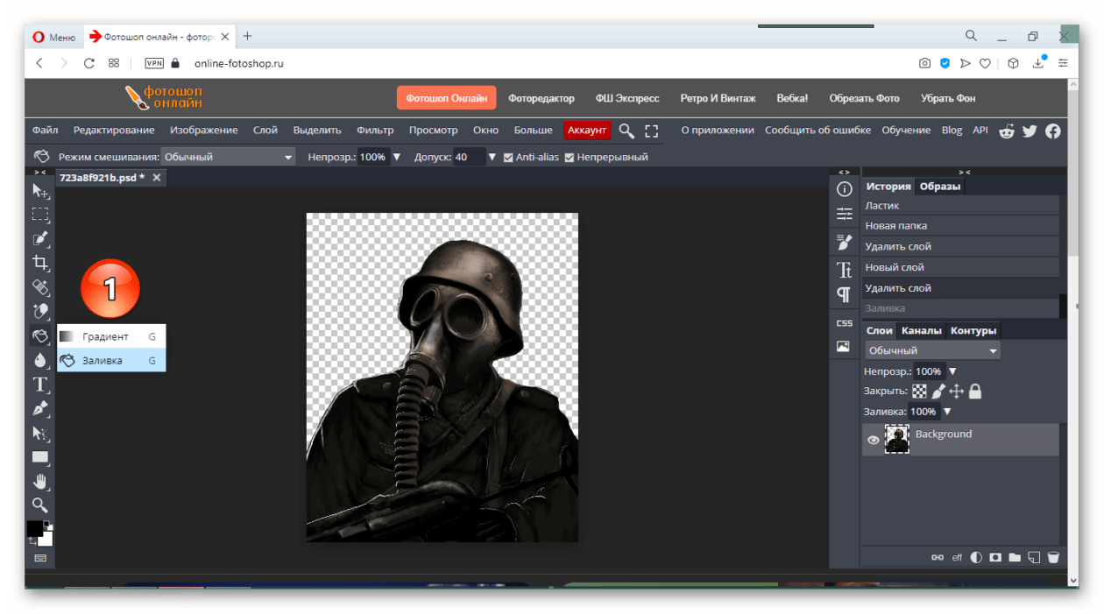Create a new layer folder

[x=1015, y=557]
